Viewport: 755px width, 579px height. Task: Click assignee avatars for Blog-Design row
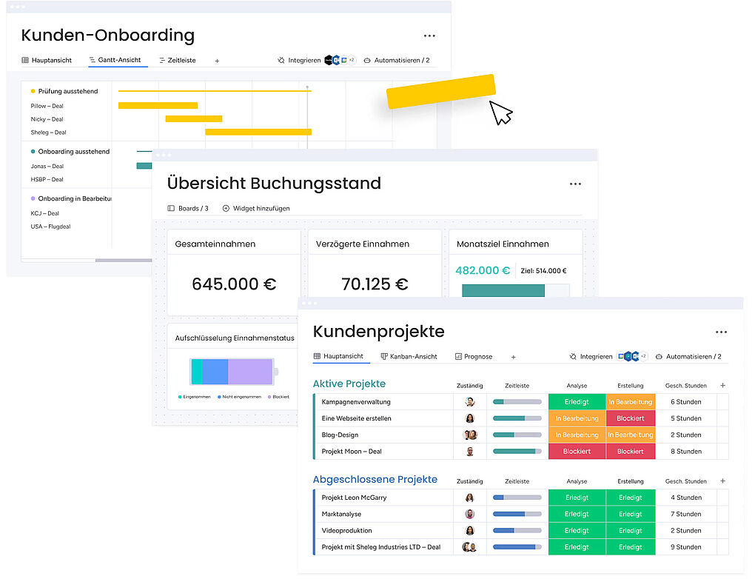click(x=469, y=435)
